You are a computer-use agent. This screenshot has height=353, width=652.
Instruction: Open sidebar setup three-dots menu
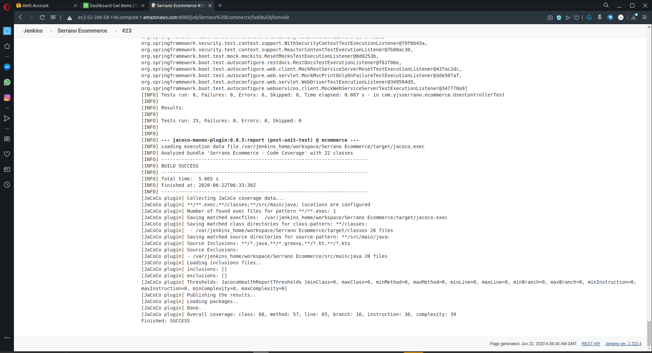[x=7, y=338]
